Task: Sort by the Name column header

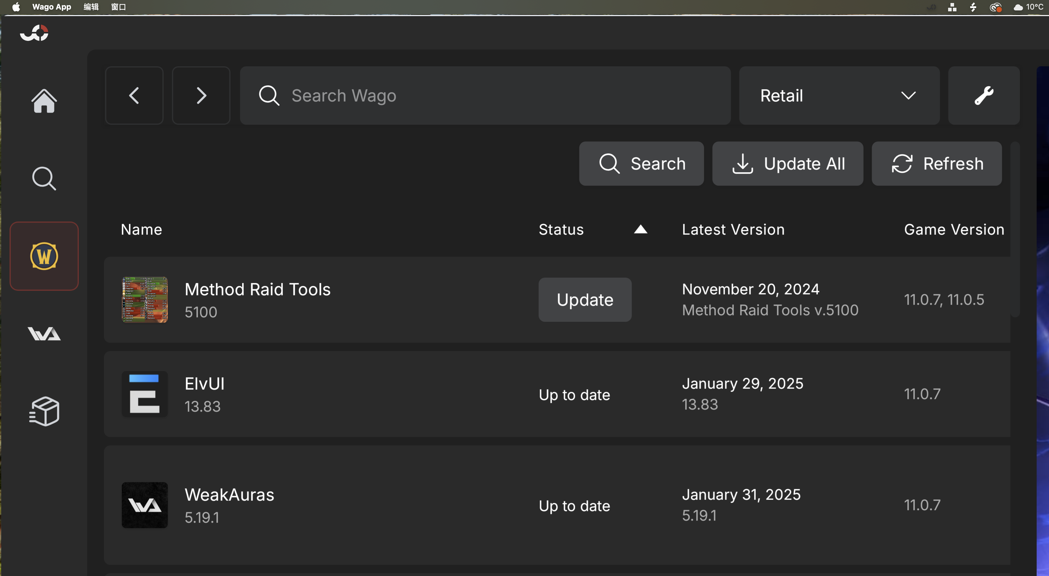Action: coord(141,230)
